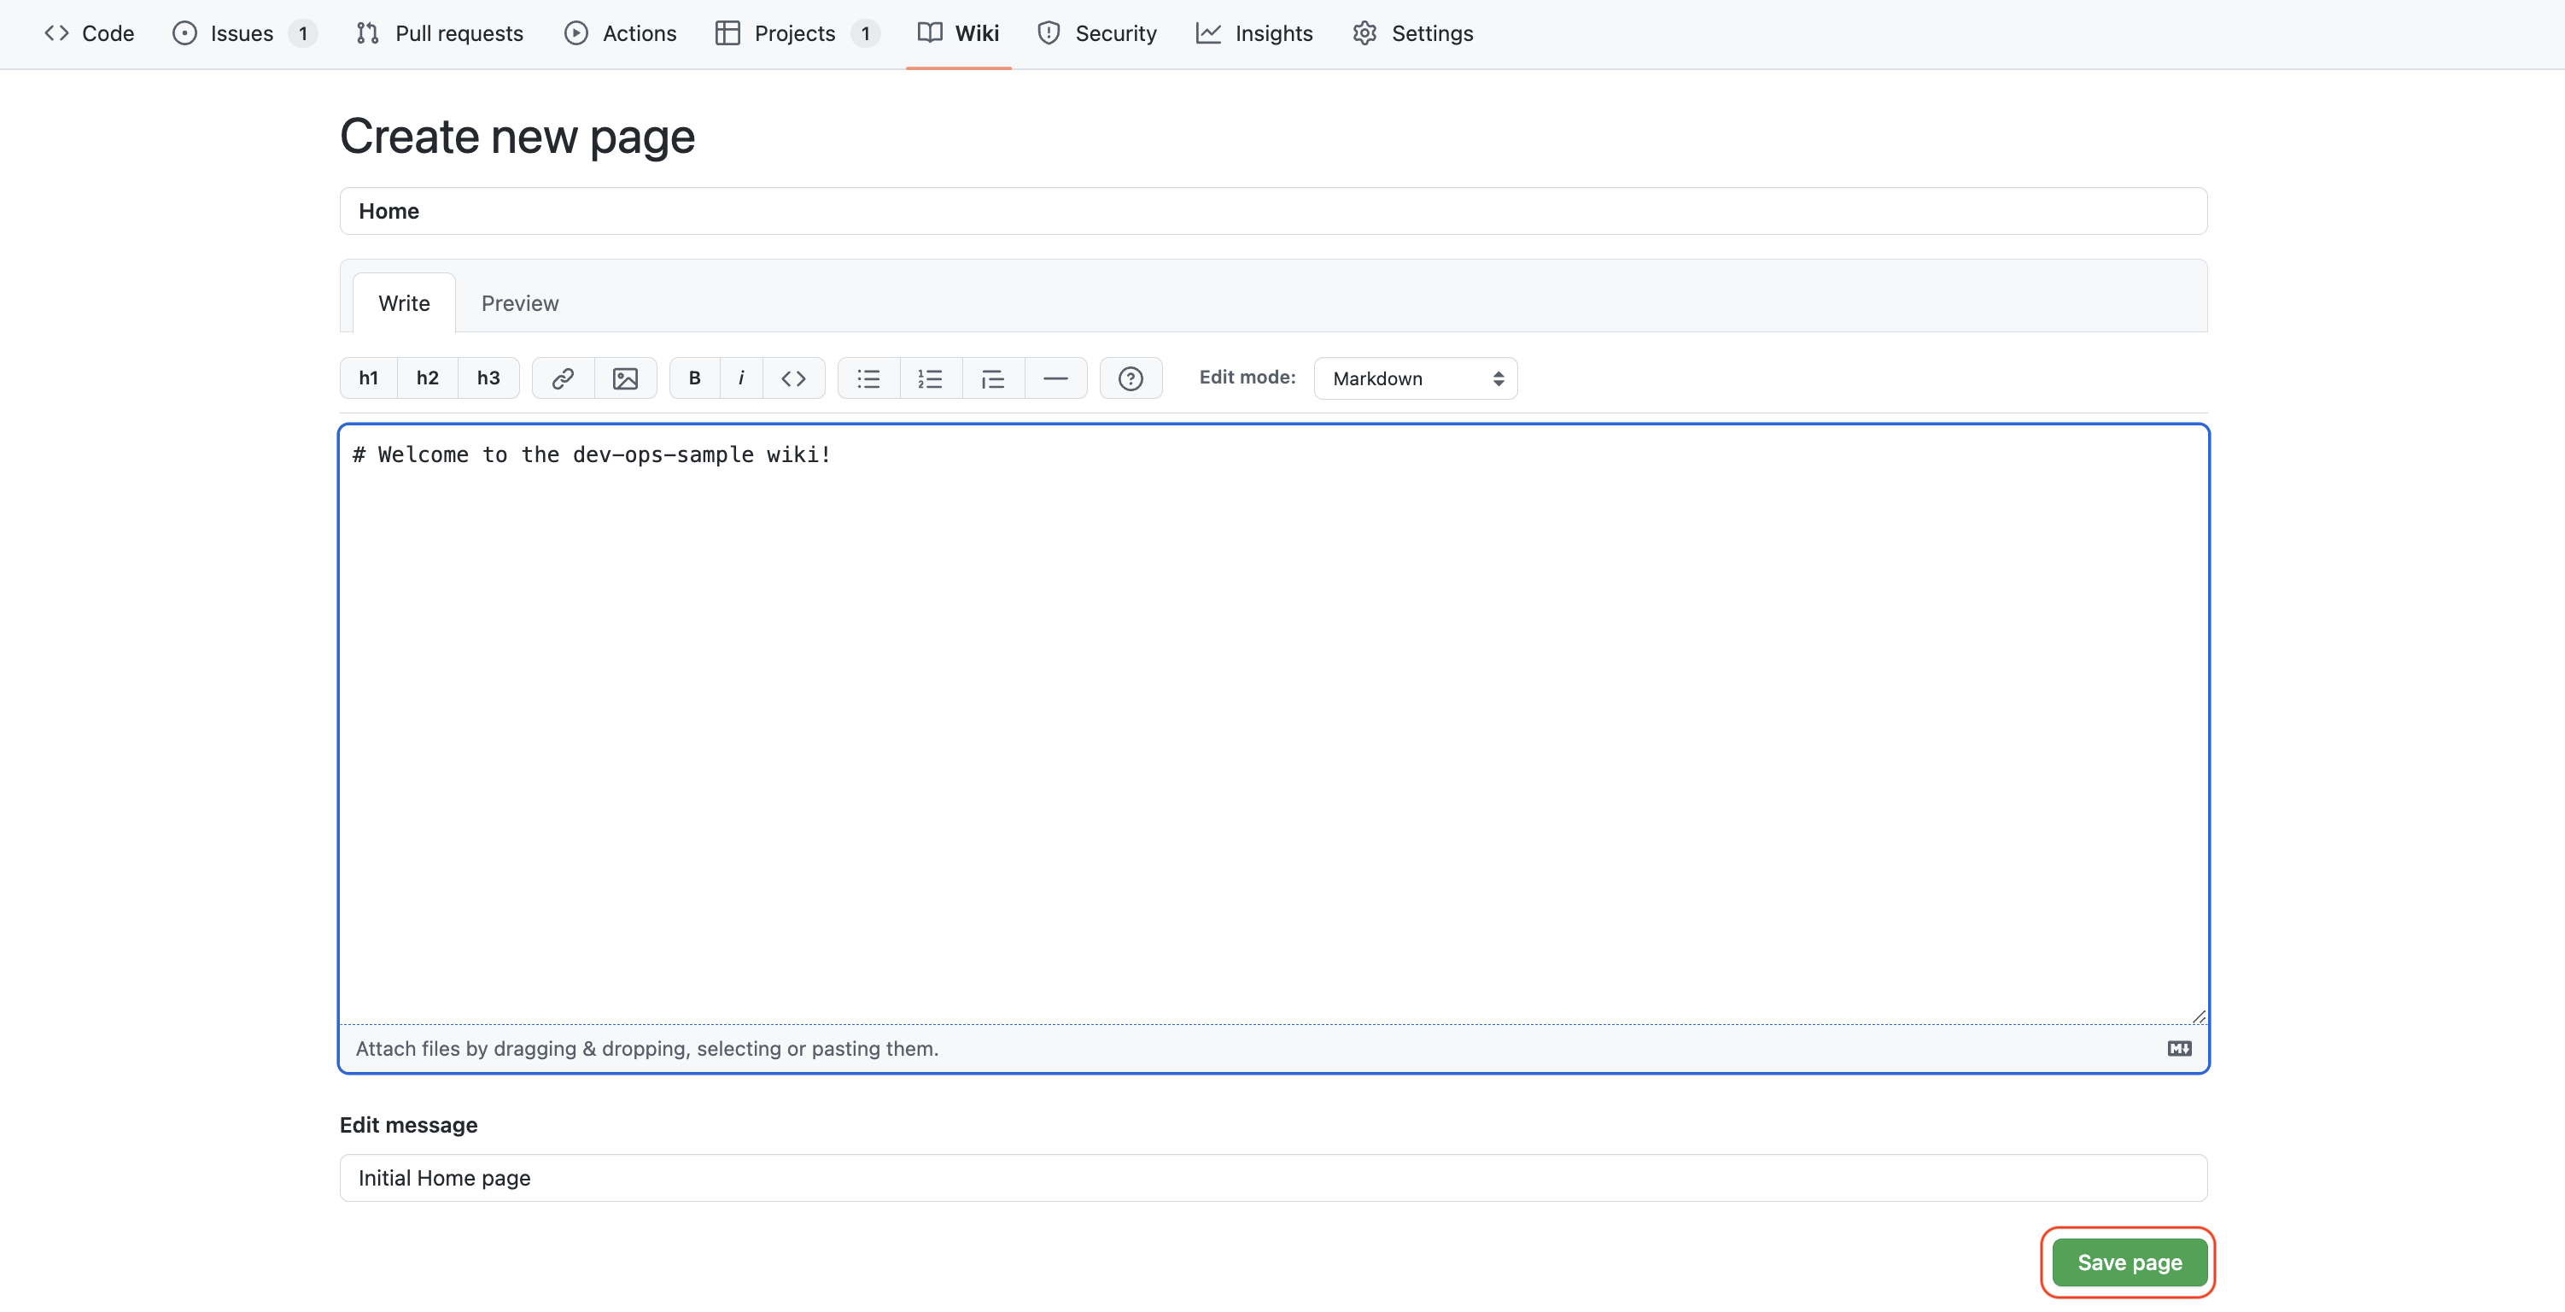The height and width of the screenshot is (1312, 2565).
Task: Click the insert image icon
Action: (624, 378)
